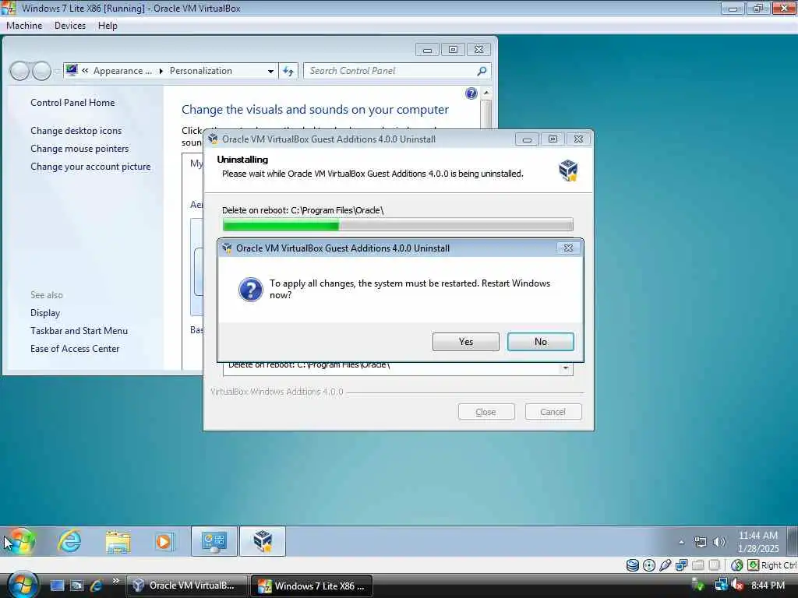Open Change desktop icons link
798x598 pixels.
pos(76,131)
